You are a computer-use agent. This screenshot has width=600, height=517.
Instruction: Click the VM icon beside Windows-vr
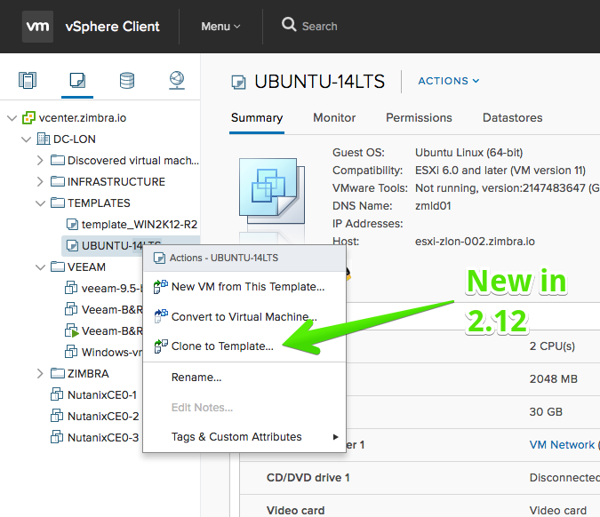tap(71, 352)
